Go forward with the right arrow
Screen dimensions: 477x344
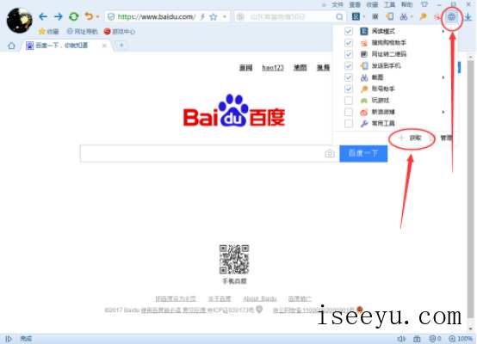click(x=58, y=16)
